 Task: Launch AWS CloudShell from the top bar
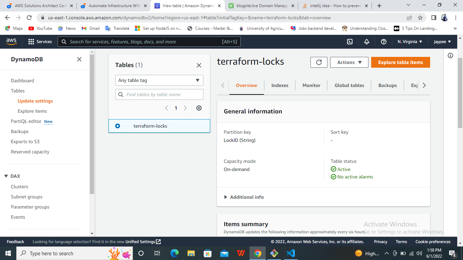(x=349, y=41)
